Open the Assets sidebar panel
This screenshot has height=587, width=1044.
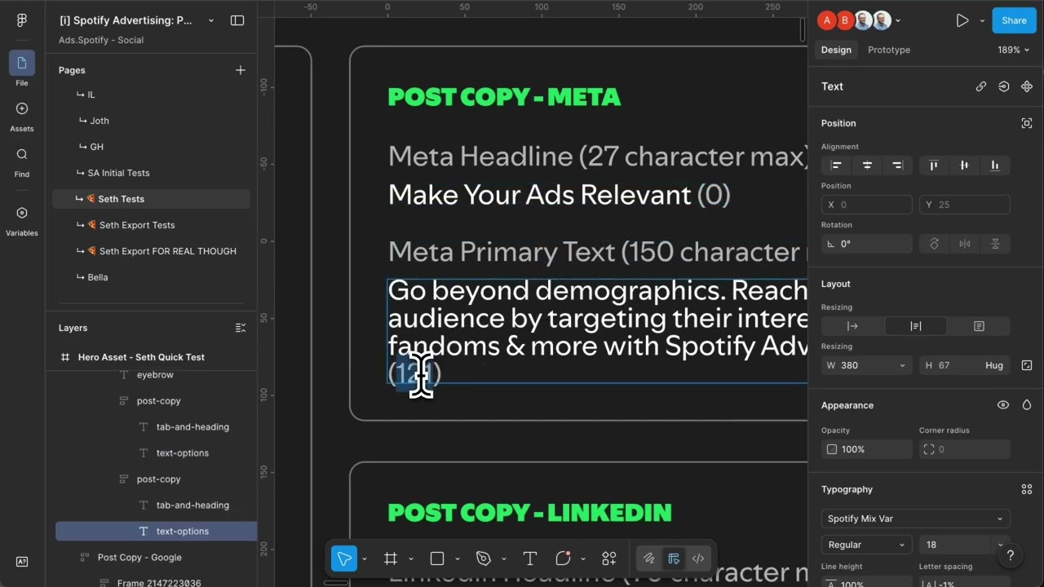(x=22, y=116)
